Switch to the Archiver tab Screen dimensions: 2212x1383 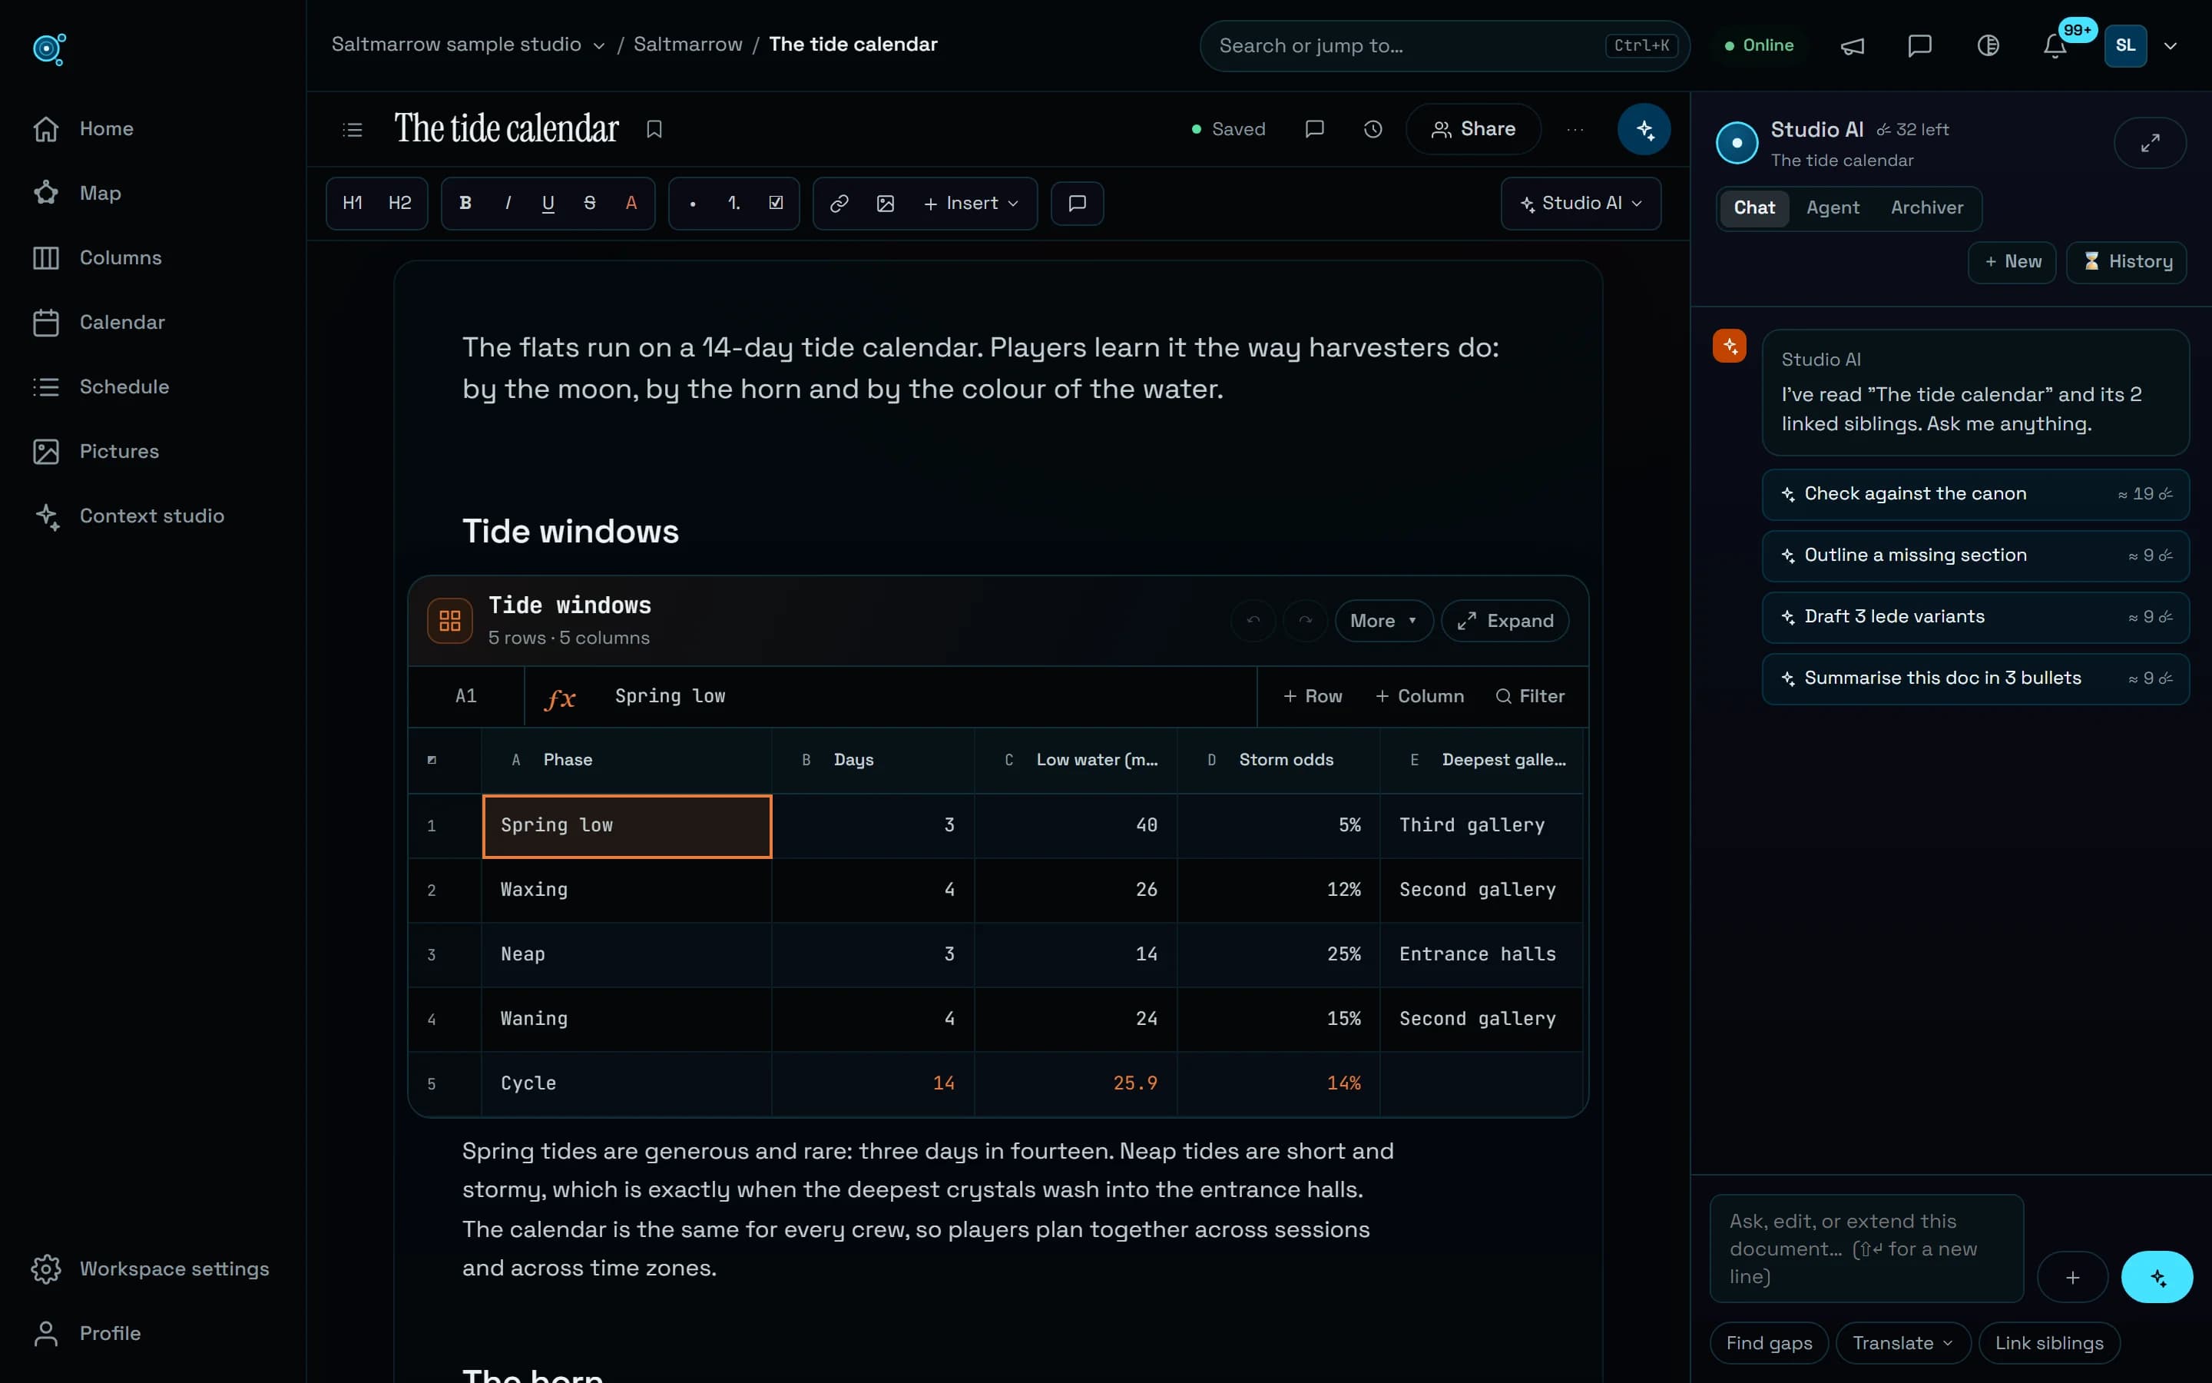tap(1926, 208)
